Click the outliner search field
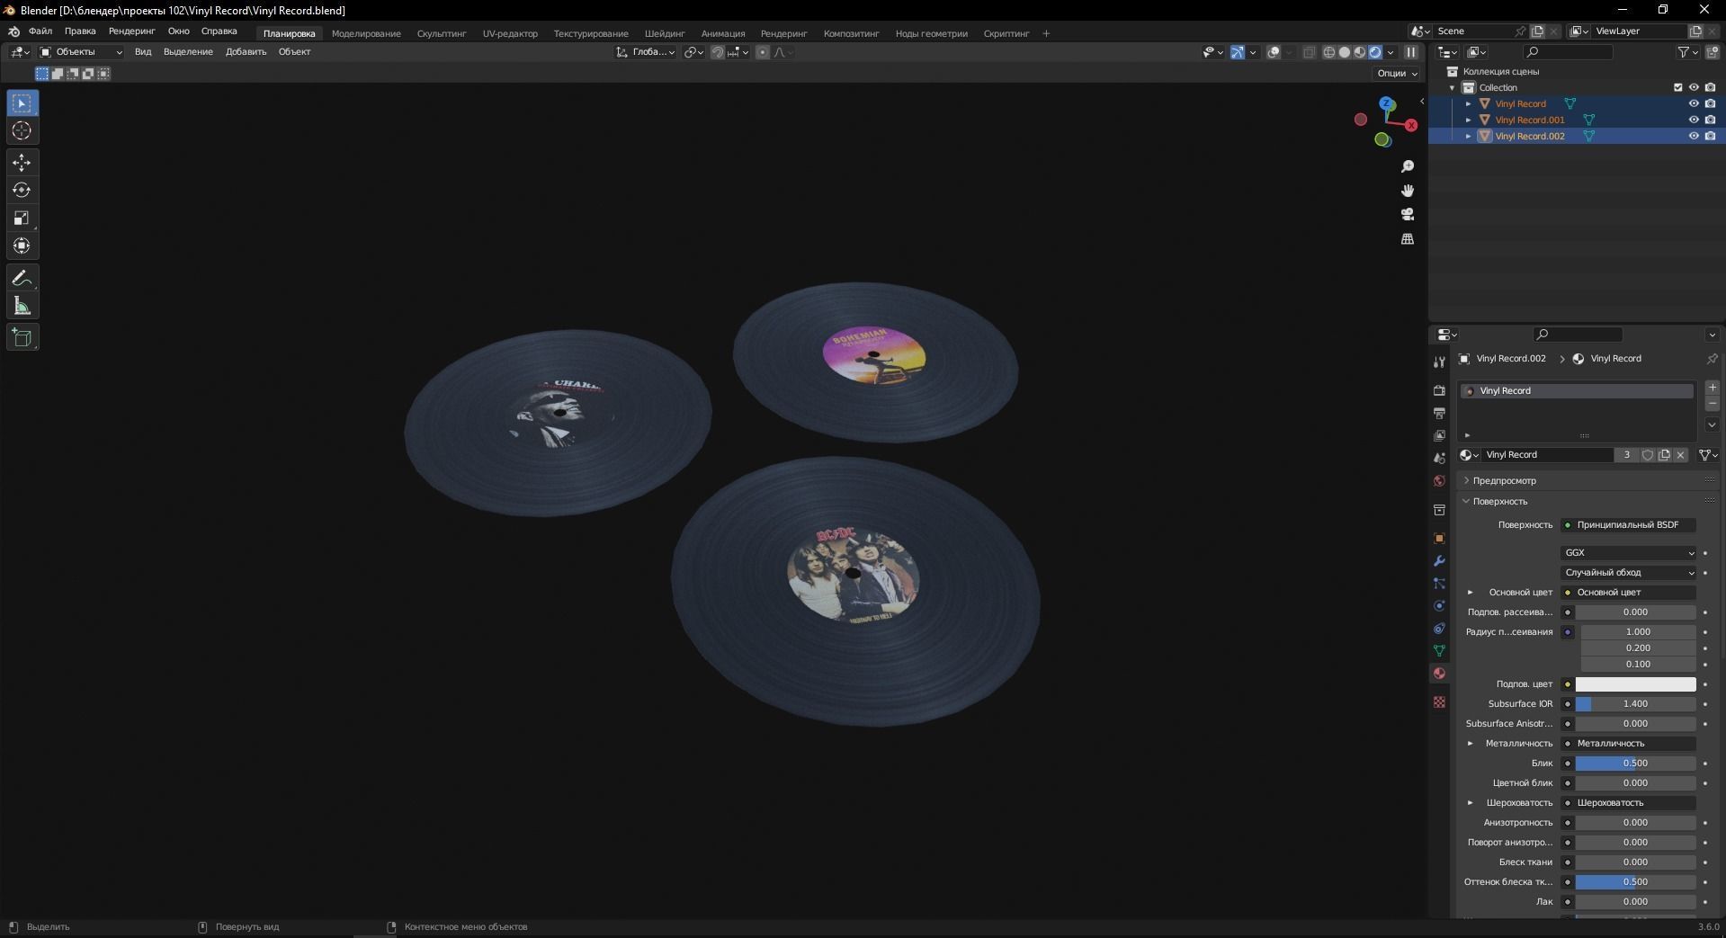This screenshot has width=1726, height=938. (1569, 52)
